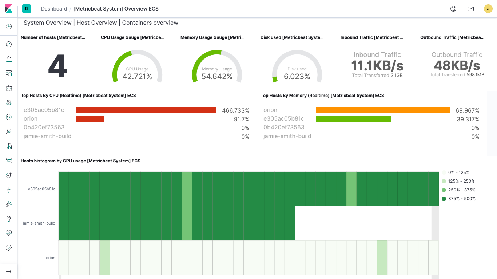Viewport: 497px width, 279px height.
Task: Click e305ac05b81c in Top Hosts By Memory
Action: (x=284, y=118)
